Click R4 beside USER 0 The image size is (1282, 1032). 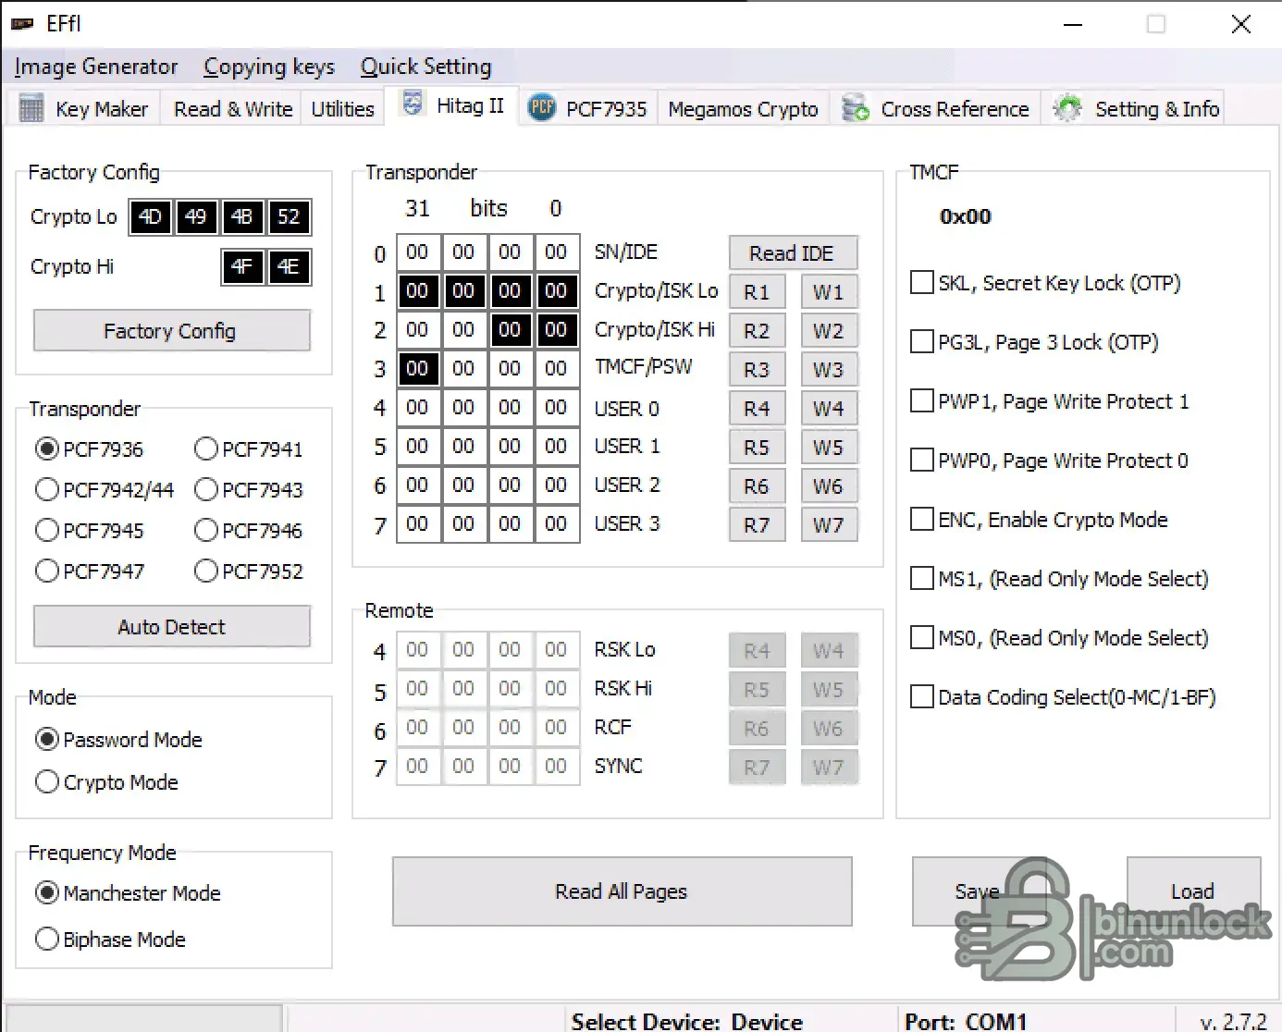tap(757, 409)
